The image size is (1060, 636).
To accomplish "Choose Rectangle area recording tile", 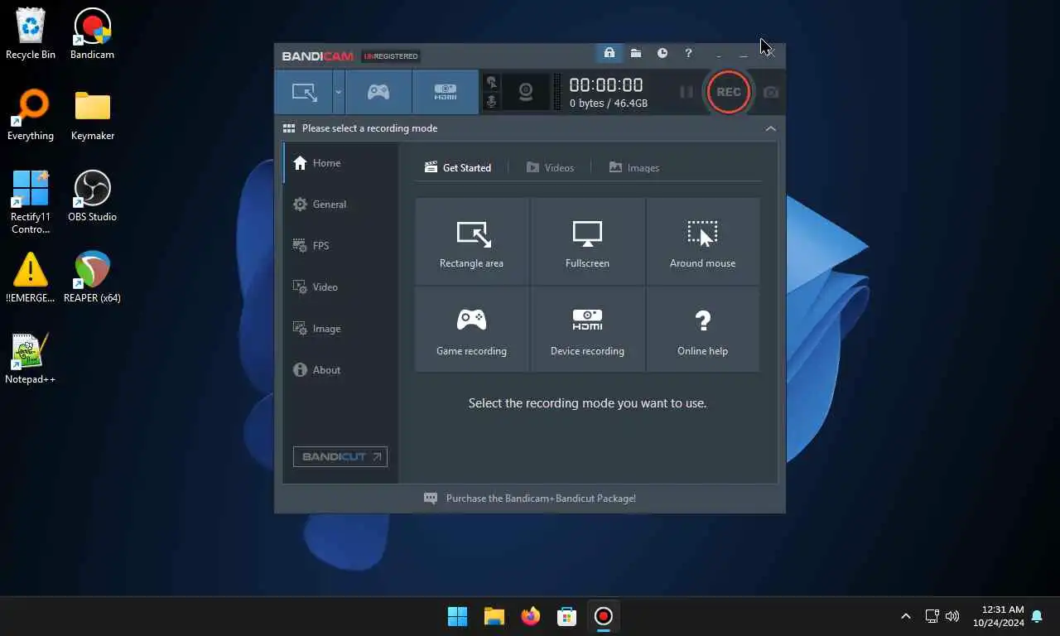I will (x=472, y=241).
